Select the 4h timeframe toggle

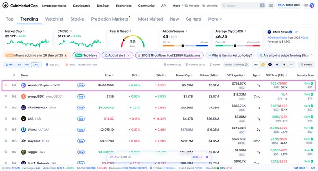27,64
